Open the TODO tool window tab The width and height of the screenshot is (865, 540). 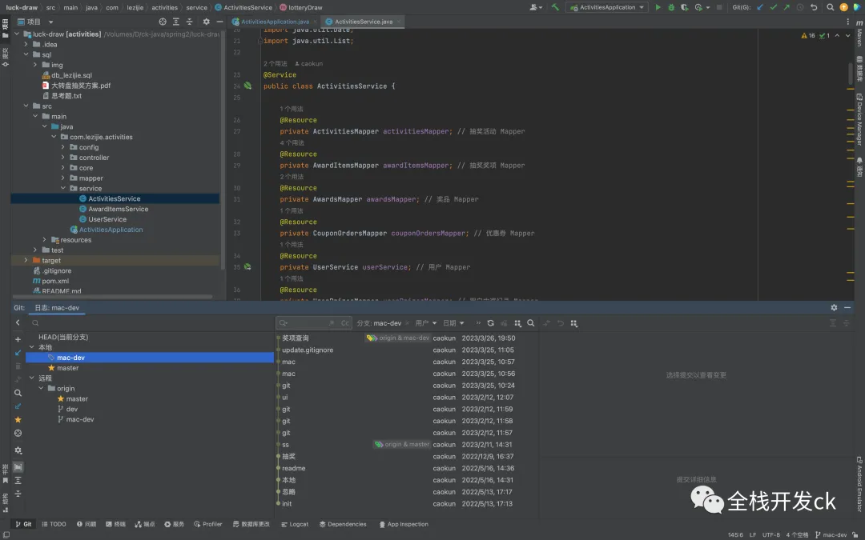[x=53, y=524]
